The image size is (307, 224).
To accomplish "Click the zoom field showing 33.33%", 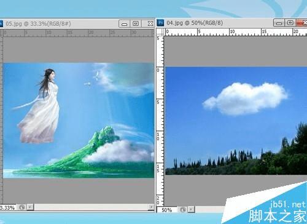I will coord(8,207).
